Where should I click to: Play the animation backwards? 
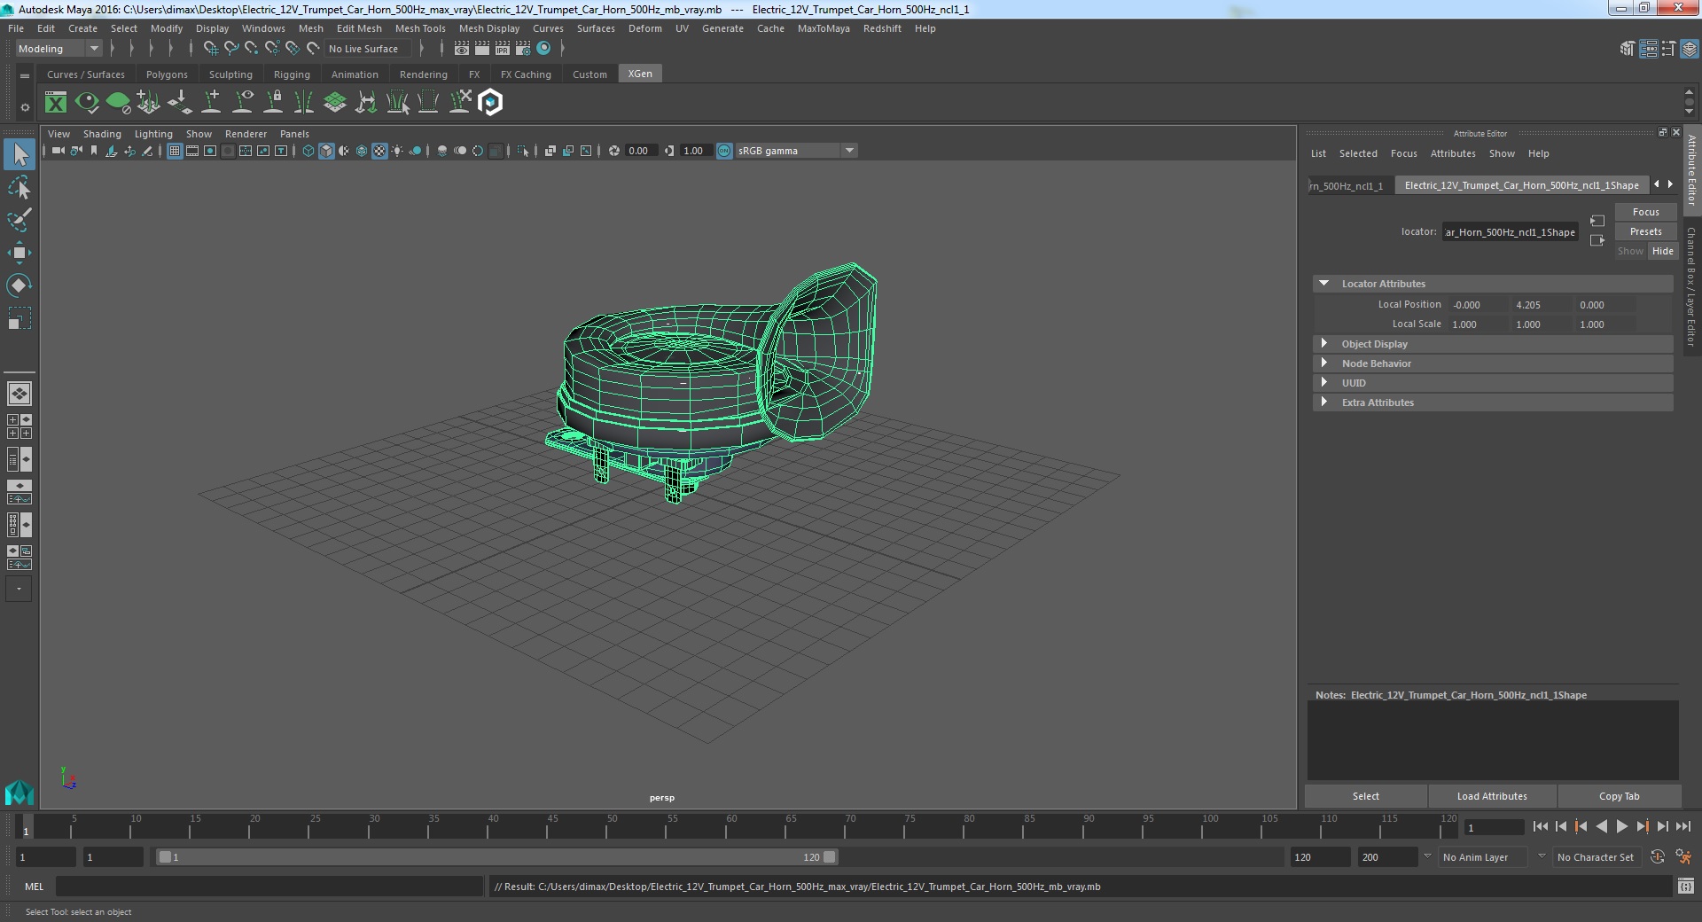point(1601,826)
